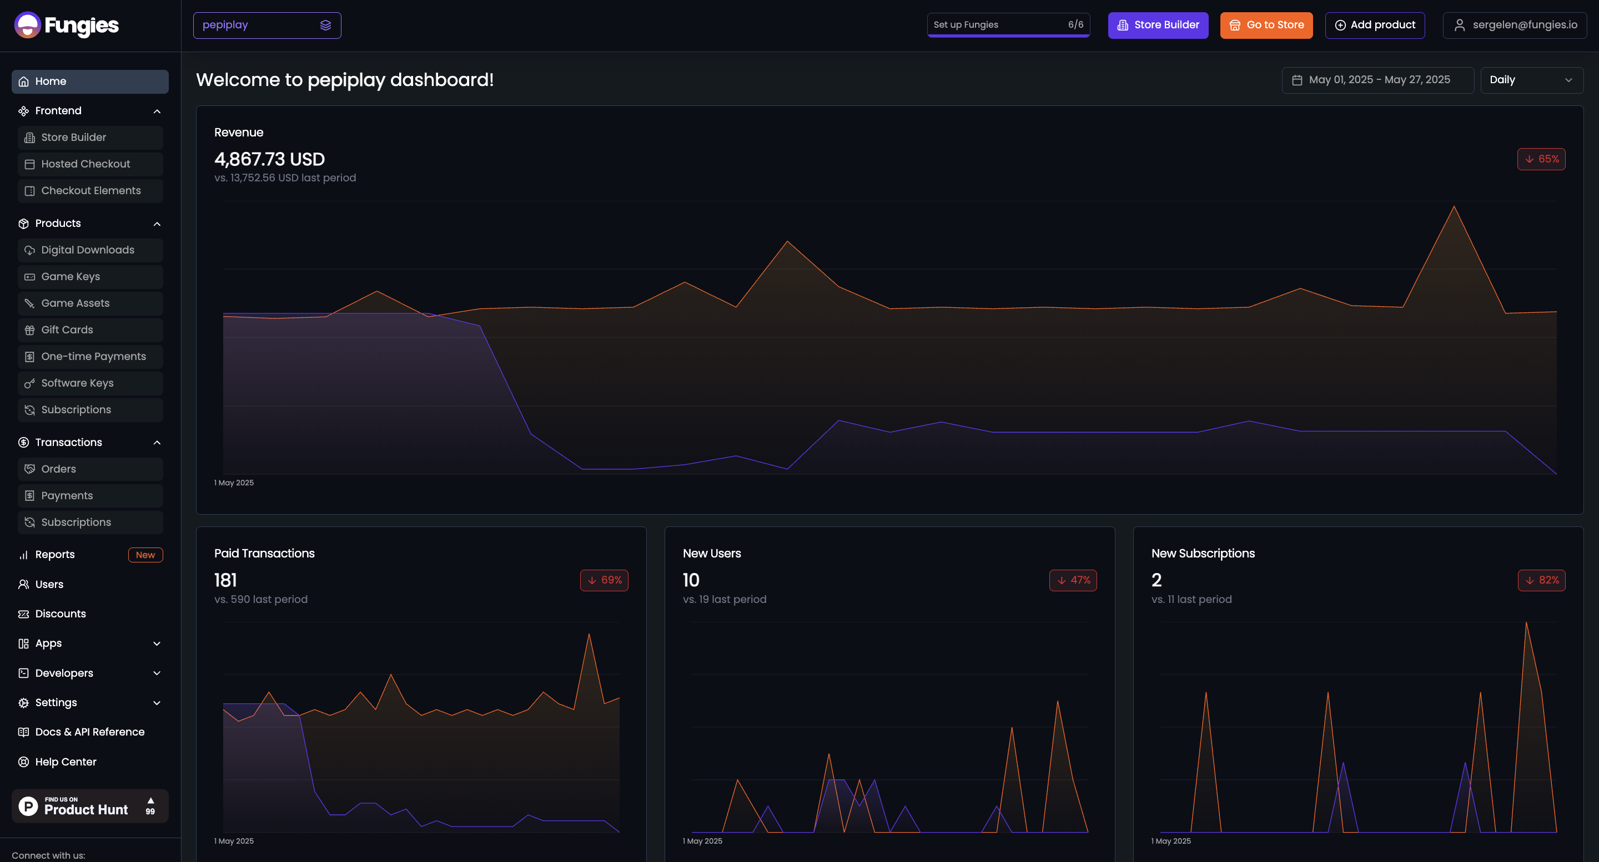Collapse the Products section chevron
The width and height of the screenshot is (1599, 862).
(157, 224)
